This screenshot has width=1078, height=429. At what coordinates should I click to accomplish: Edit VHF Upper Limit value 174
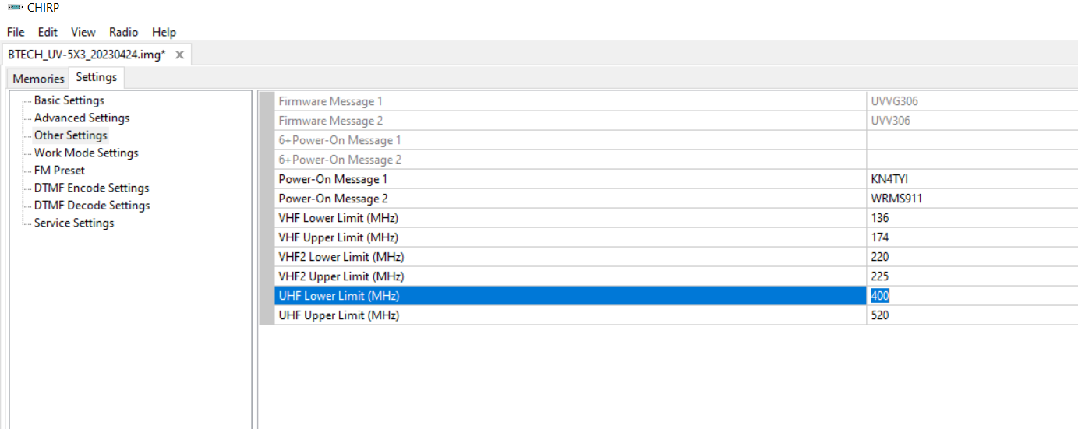coord(972,237)
